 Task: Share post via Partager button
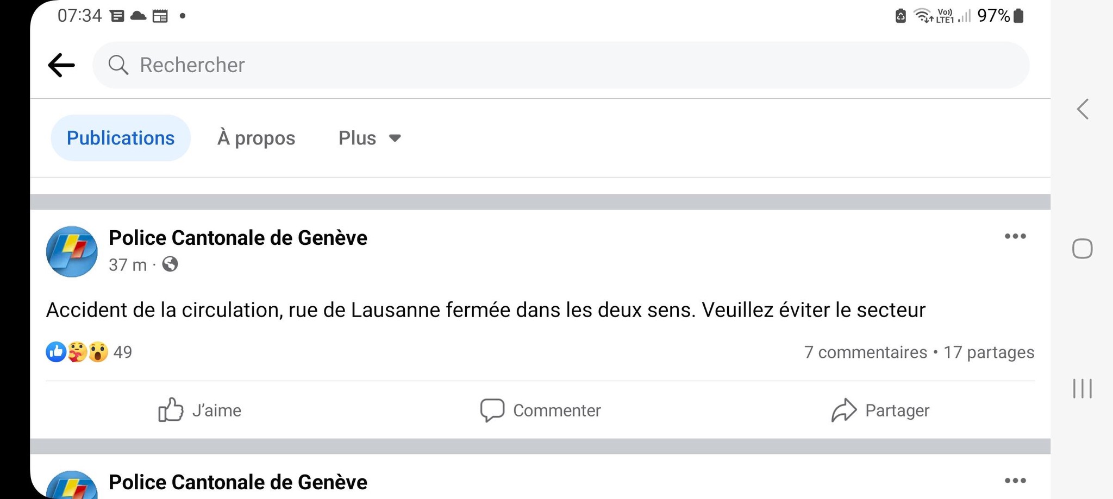point(880,410)
